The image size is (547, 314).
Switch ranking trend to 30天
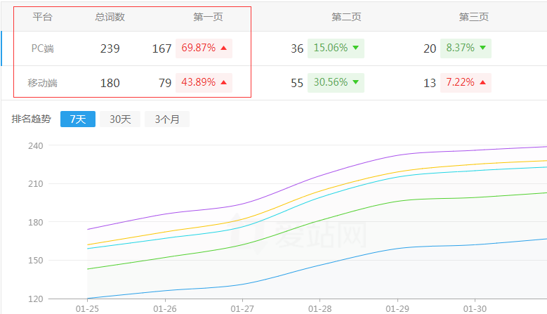click(x=120, y=119)
